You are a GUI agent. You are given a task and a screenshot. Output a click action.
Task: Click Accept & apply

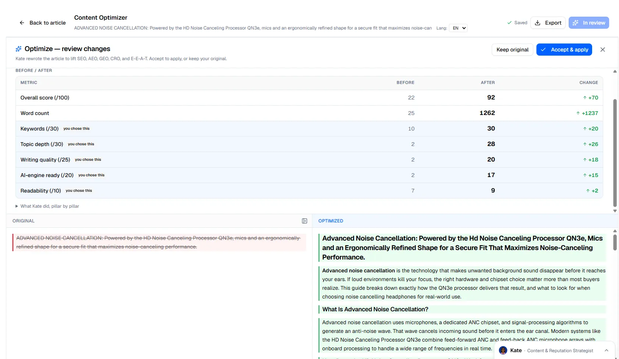pyautogui.click(x=564, y=50)
